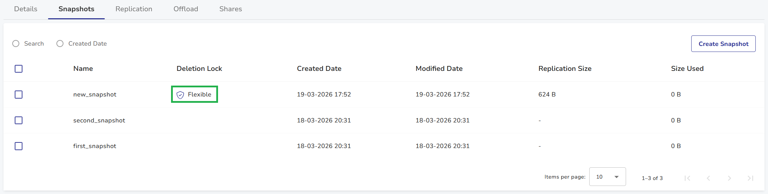Select the Created Date filter radio button
This screenshot has width=768, height=194.
tap(60, 44)
